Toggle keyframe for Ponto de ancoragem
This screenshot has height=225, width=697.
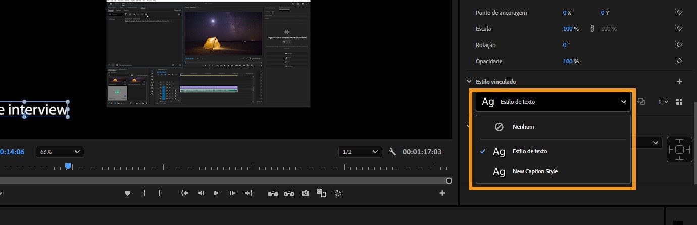coord(679,13)
